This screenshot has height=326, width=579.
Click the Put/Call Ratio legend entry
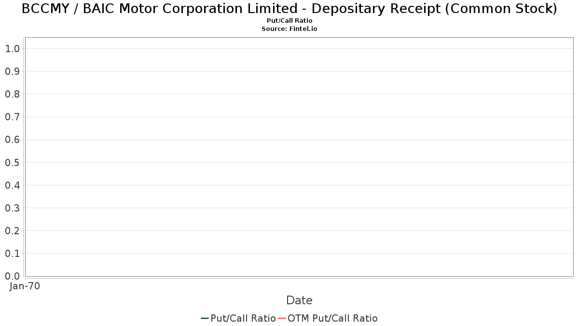pyautogui.click(x=238, y=318)
